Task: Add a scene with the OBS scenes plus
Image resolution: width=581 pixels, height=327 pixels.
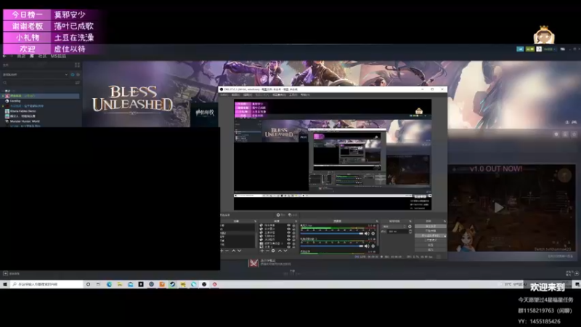Action: coord(222,251)
